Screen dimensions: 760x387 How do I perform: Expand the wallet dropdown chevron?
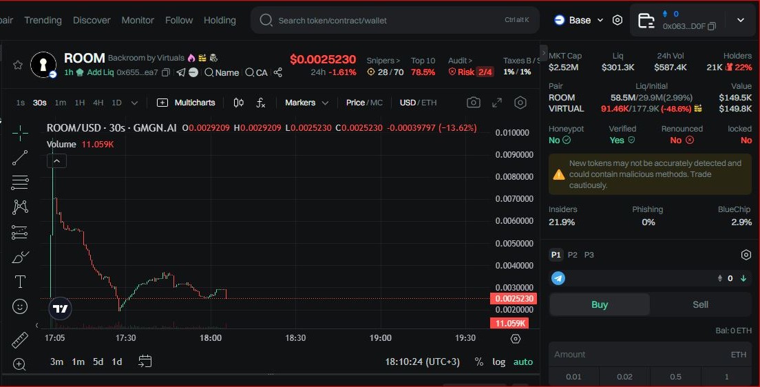click(741, 20)
